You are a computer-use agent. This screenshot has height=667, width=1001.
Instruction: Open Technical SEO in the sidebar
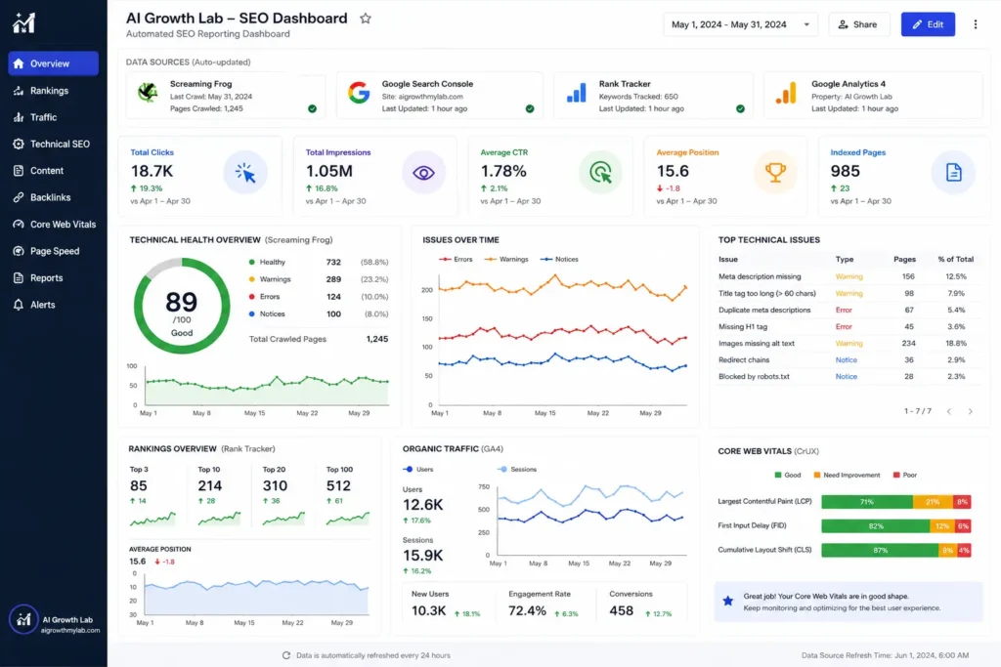53,145
